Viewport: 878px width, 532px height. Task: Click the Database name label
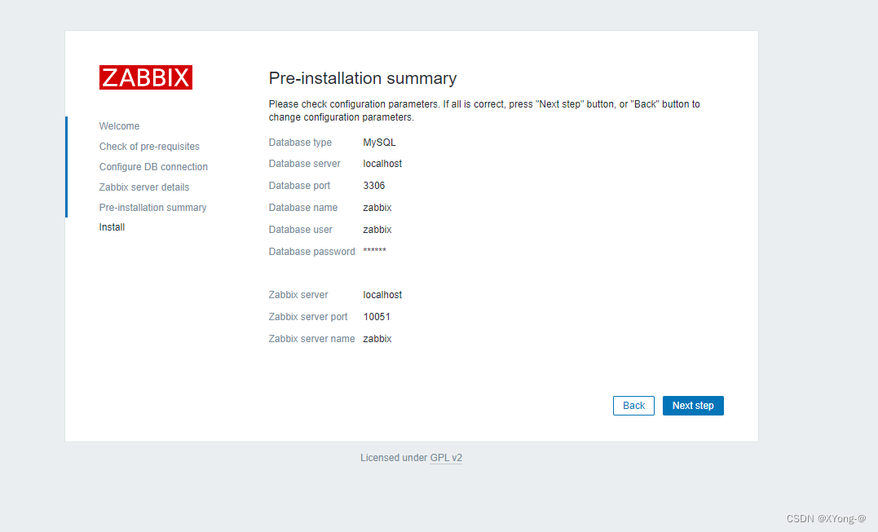click(303, 208)
